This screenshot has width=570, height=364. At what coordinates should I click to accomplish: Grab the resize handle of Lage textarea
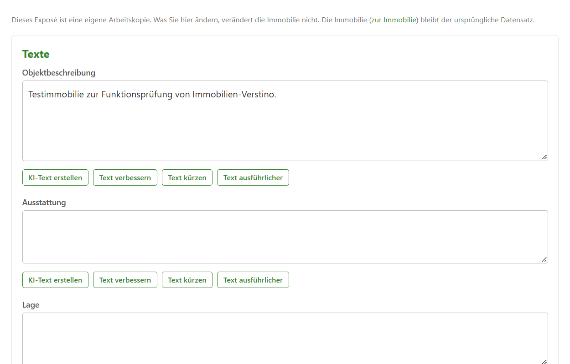[544, 361]
